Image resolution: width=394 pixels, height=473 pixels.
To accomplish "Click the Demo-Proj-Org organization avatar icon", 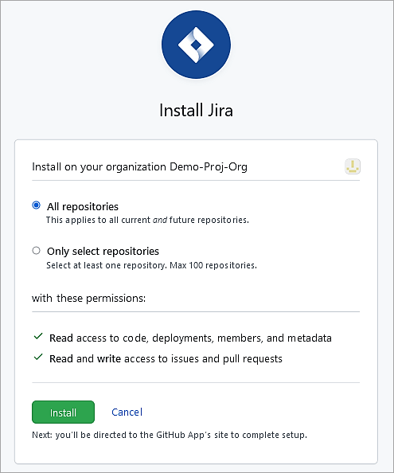I will point(353,166).
